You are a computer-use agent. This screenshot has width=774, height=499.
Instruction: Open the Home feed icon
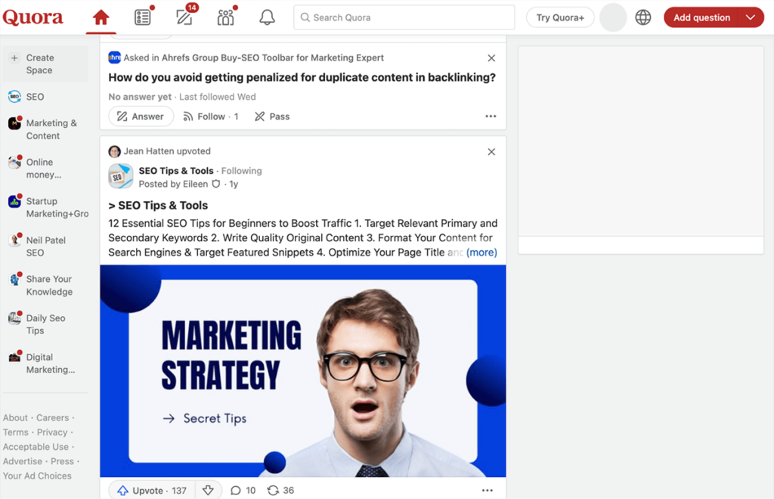coord(101,17)
